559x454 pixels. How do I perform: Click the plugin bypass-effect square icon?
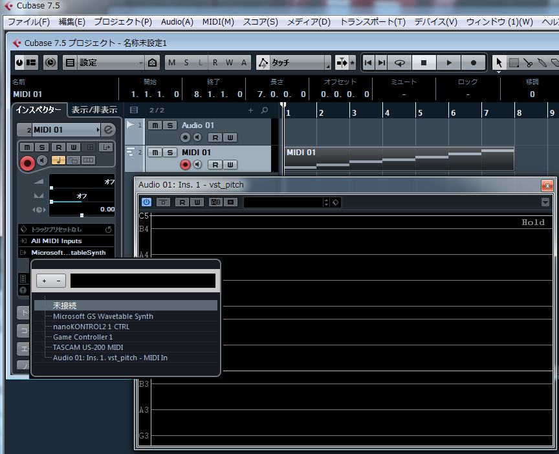point(163,202)
